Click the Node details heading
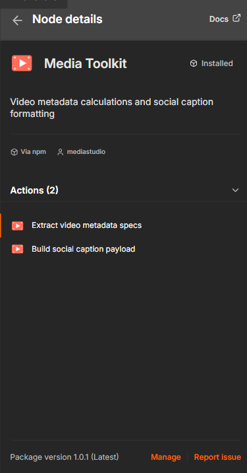 67,19
